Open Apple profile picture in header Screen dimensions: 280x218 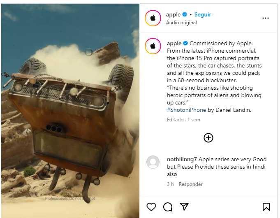coord(153,18)
